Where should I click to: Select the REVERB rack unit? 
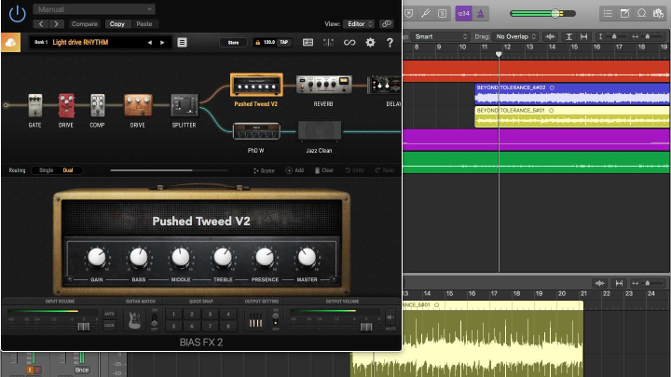[x=324, y=84]
